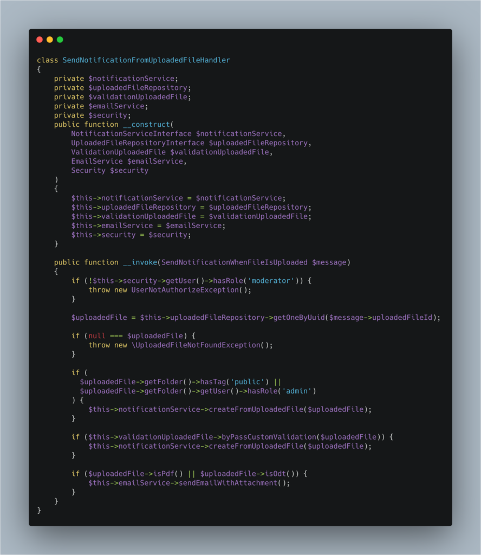This screenshot has width=481, height=555.
Task: Click the '$this->emailService = $emailService;' line
Action: [148, 226]
